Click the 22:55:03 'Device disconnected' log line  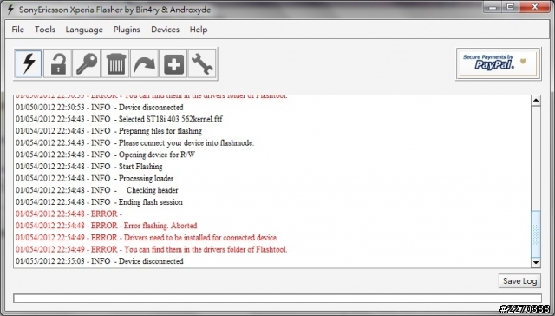click(100, 261)
